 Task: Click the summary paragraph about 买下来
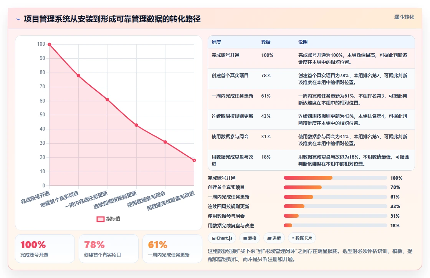(310, 255)
